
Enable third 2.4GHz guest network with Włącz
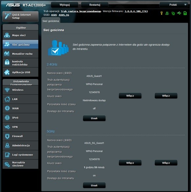coord(166,96)
